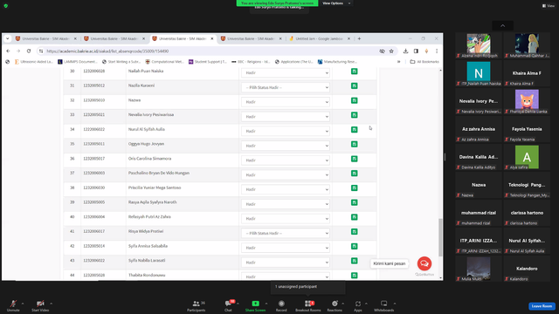559x314 pixels.
Task: Open status dropdown for Belasyah Putri Az Zahra
Action: click(286, 219)
